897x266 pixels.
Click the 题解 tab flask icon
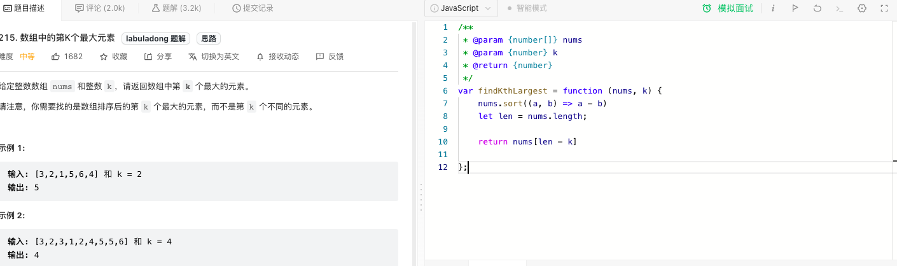point(156,8)
